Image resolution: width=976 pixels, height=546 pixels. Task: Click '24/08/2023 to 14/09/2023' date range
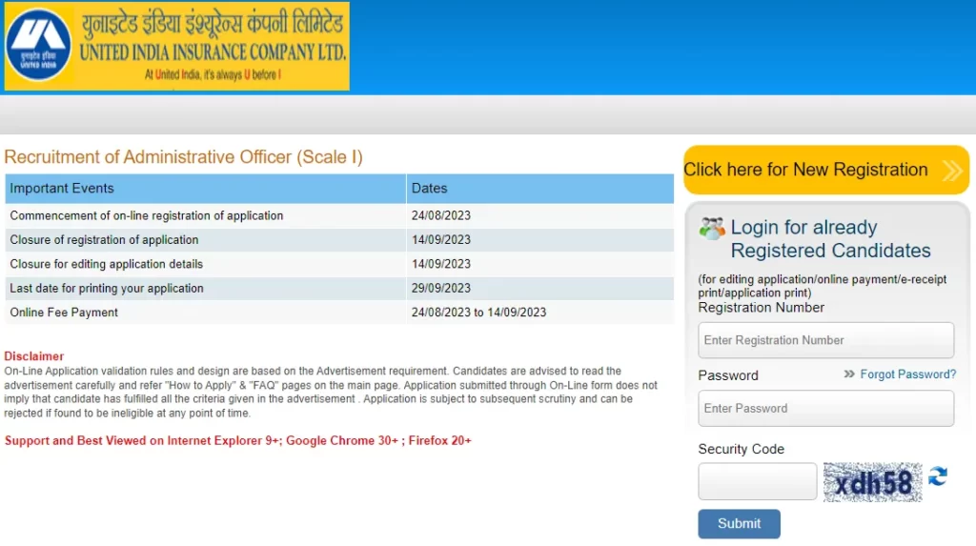478,313
